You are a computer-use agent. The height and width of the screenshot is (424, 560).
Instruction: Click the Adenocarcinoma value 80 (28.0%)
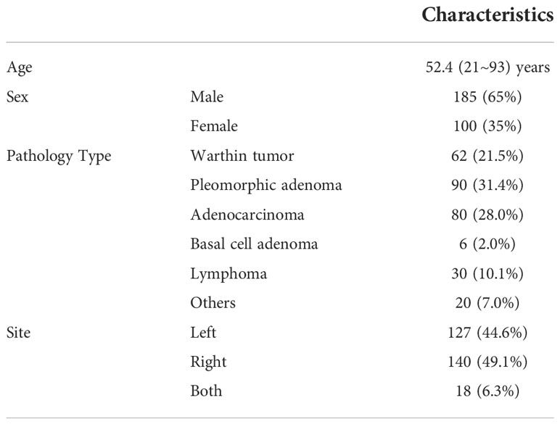pos(487,215)
